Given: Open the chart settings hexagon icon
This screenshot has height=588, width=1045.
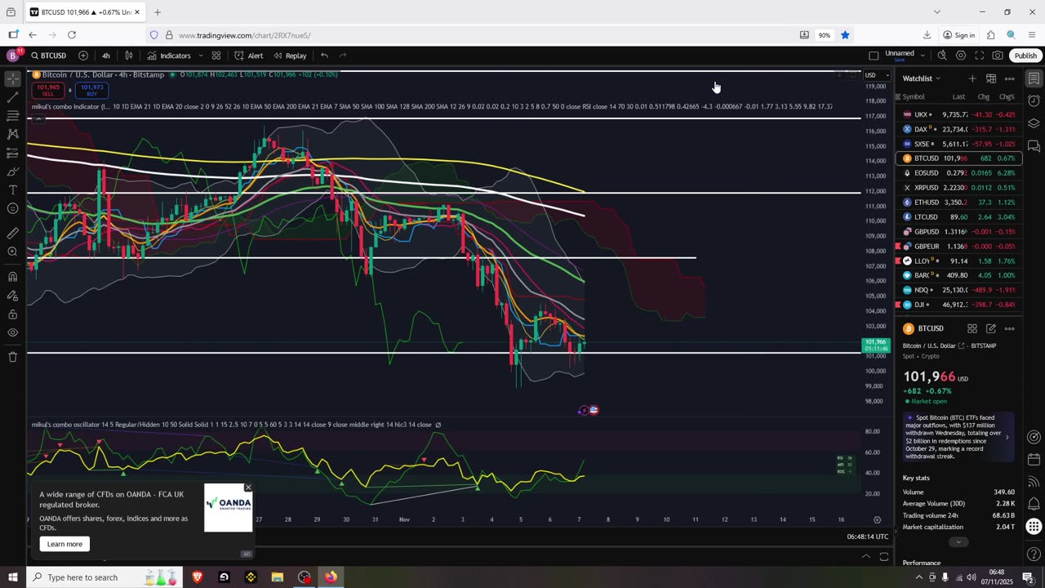Looking at the screenshot, I should click(961, 56).
